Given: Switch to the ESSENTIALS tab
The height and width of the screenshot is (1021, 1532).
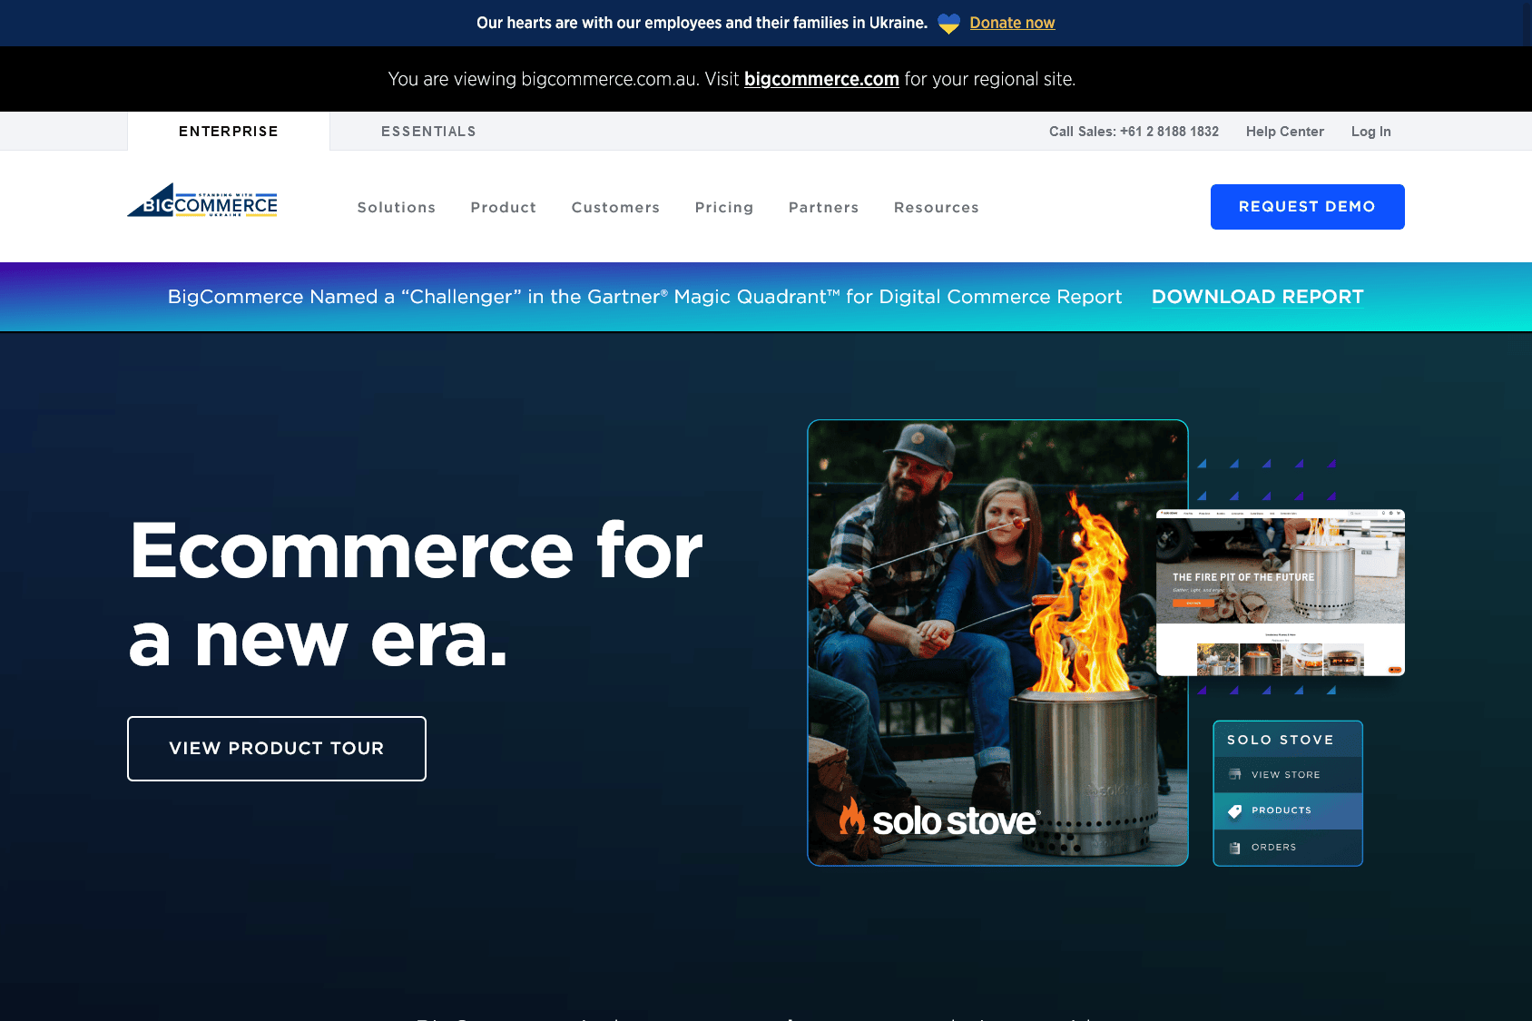Looking at the screenshot, I should pyautogui.click(x=428, y=131).
